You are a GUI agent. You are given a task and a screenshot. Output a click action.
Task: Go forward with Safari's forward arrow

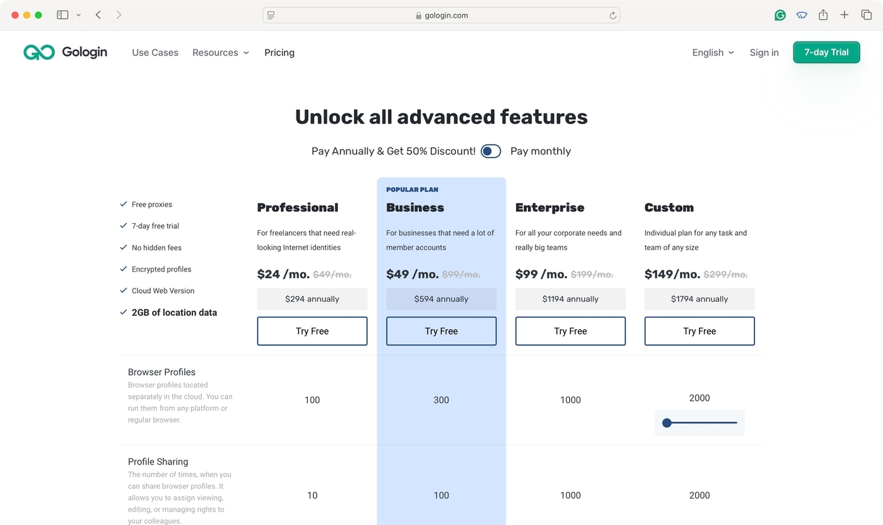(119, 14)
